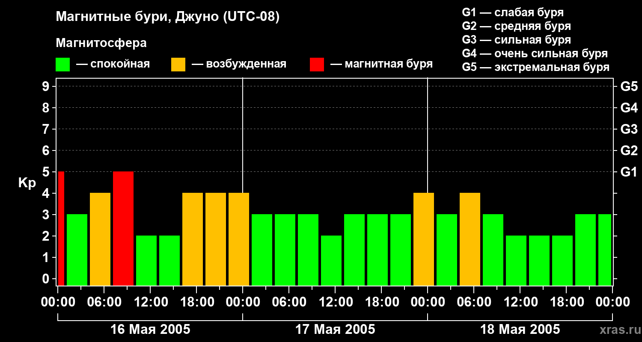Viewport: 642px width, 342px height.
Task: Click the Kp axis value '0'
Action: coord(47,279)
